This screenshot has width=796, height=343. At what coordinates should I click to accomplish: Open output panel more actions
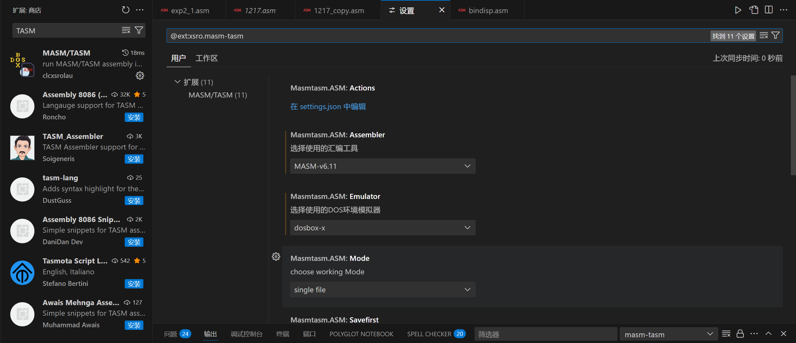(x=754, y=334)
